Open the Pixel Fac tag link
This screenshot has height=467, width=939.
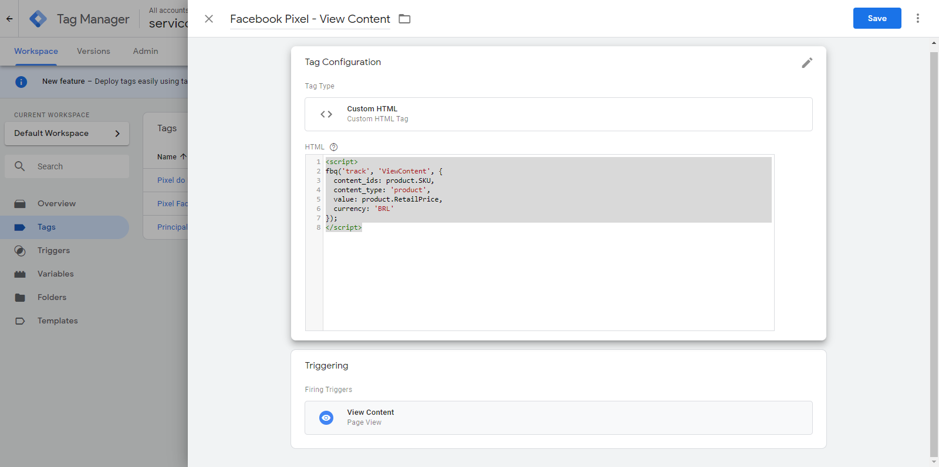[x=173, y=204]
